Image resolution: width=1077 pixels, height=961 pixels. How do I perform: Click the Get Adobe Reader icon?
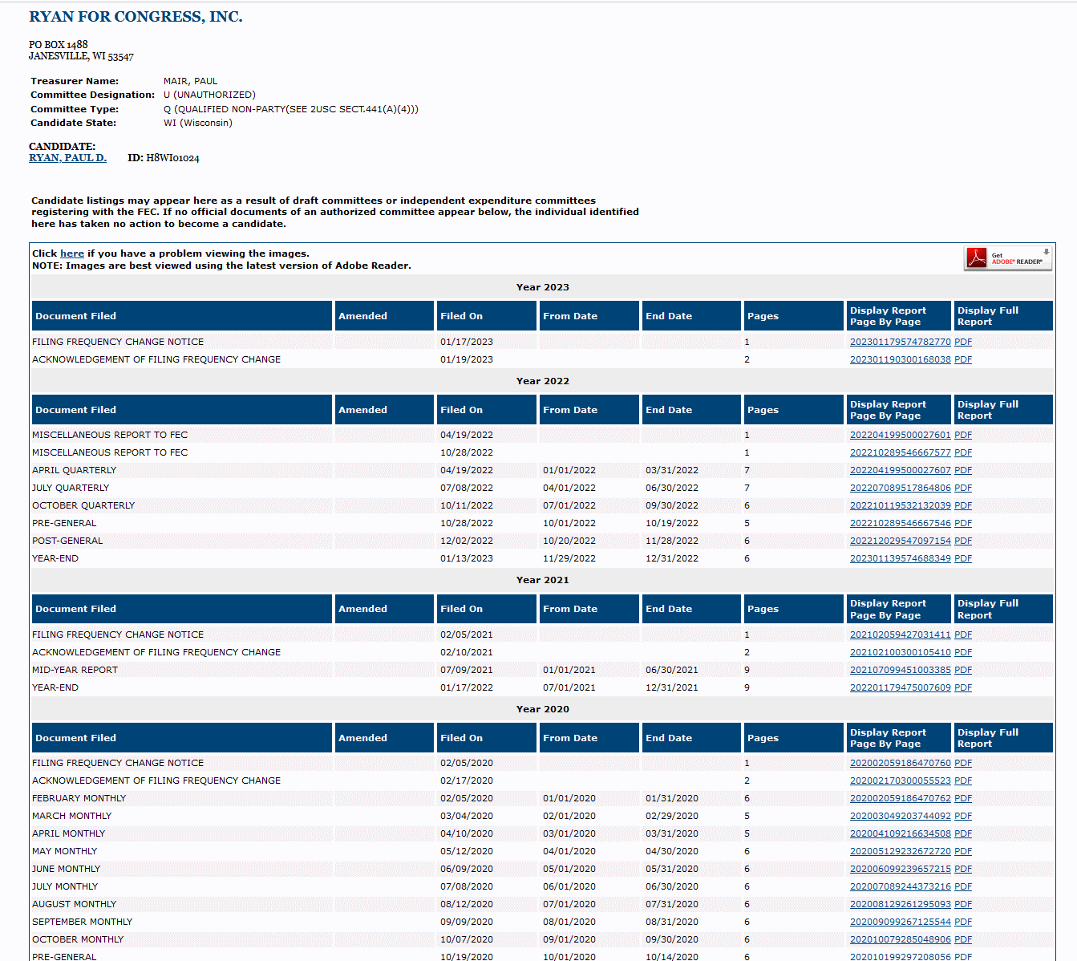pos(1008,258)
